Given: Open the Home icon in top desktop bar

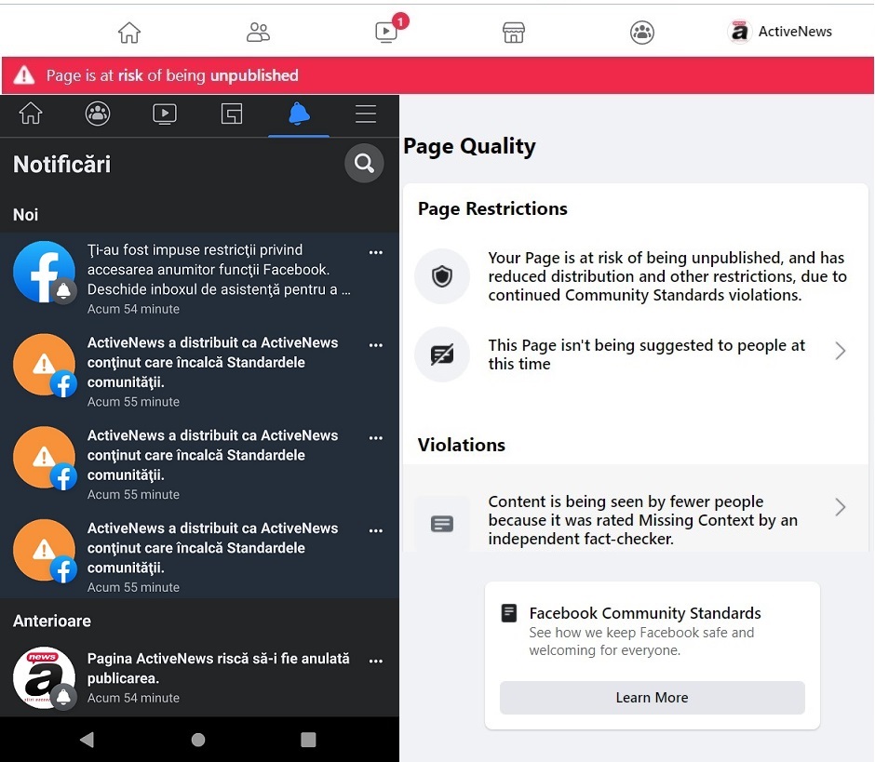Looking at the screenshot, I should point(128,33).
